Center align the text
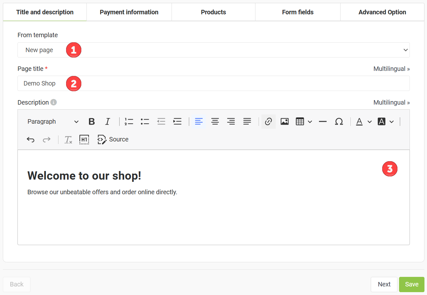This screenshot has height=295, width=427. [215, 121]
